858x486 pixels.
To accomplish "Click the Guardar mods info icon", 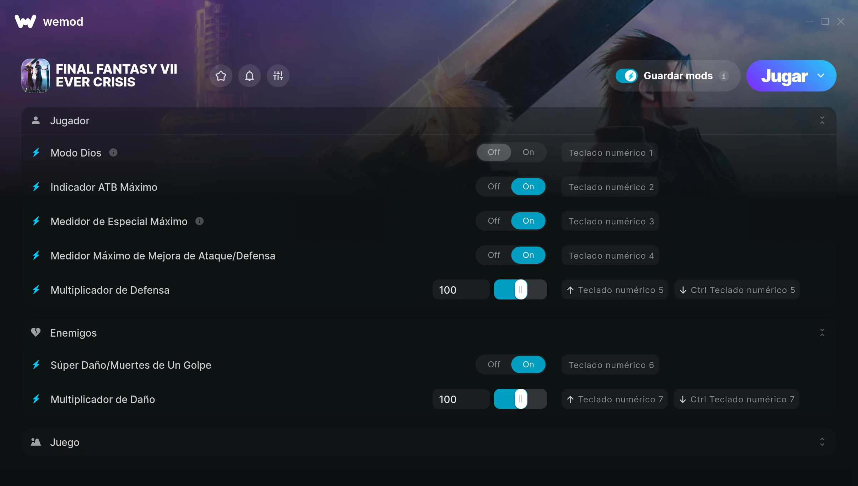I will [724, 76].
